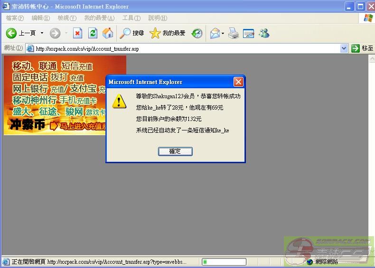375x268 pixels.
Task: Open the Search (搜尋) toolbar button
Action: coord(132,33)
